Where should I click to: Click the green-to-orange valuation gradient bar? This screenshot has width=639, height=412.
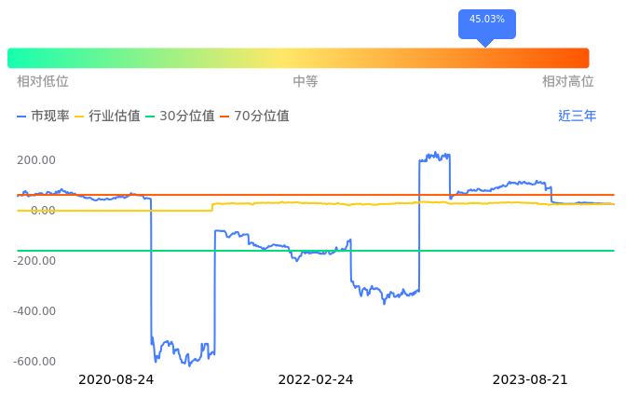click(x=298, y=58)
